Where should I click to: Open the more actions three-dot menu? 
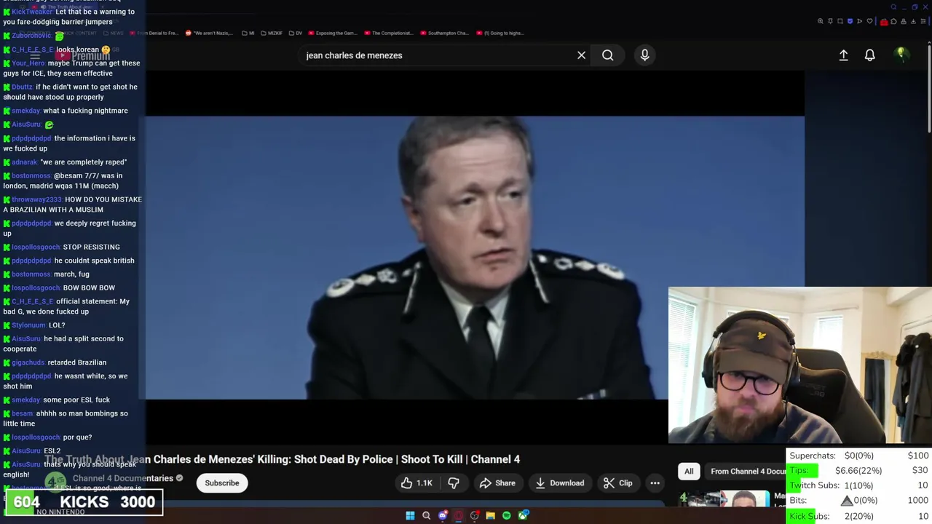(655, 483)
